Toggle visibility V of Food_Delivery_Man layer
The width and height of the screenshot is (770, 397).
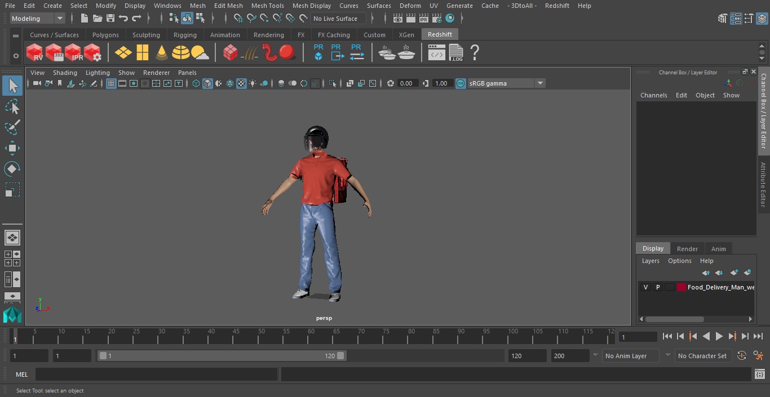[x=645, y=287]
